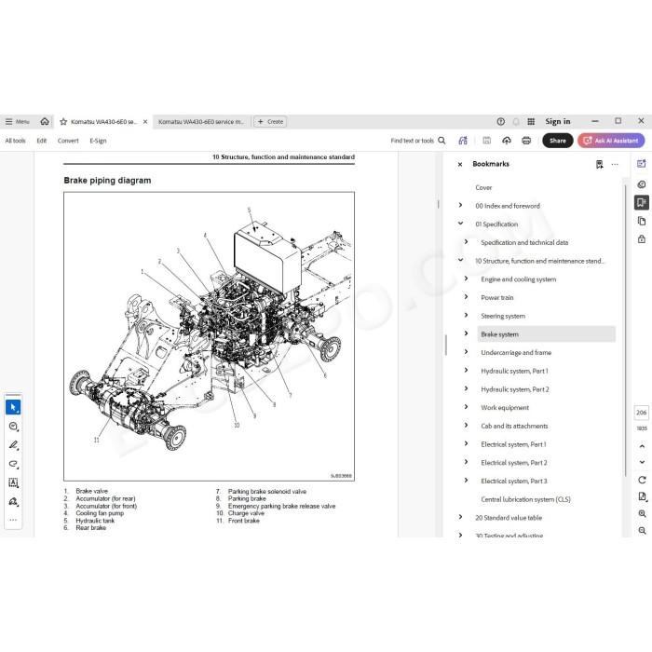Collapse the 01 Specification bookmark

[x=460, y=224]
